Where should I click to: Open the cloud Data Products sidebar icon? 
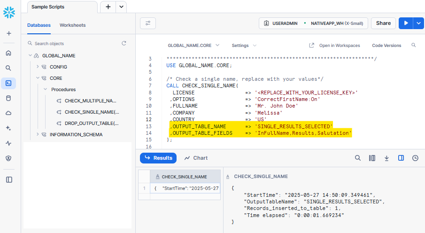point(8,113)
